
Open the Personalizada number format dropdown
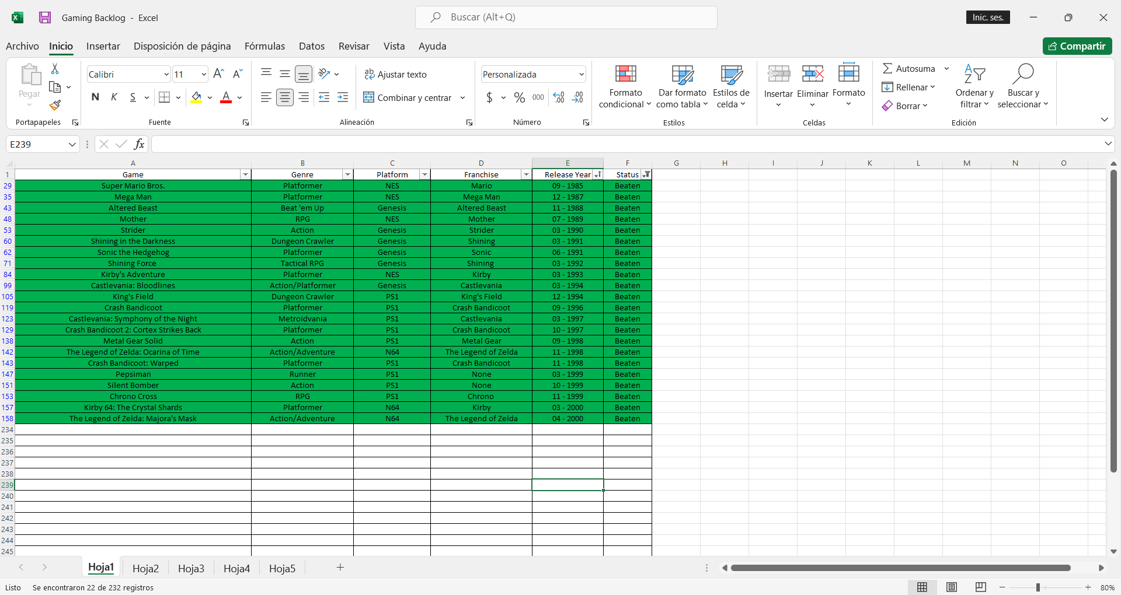click(582, 75)
